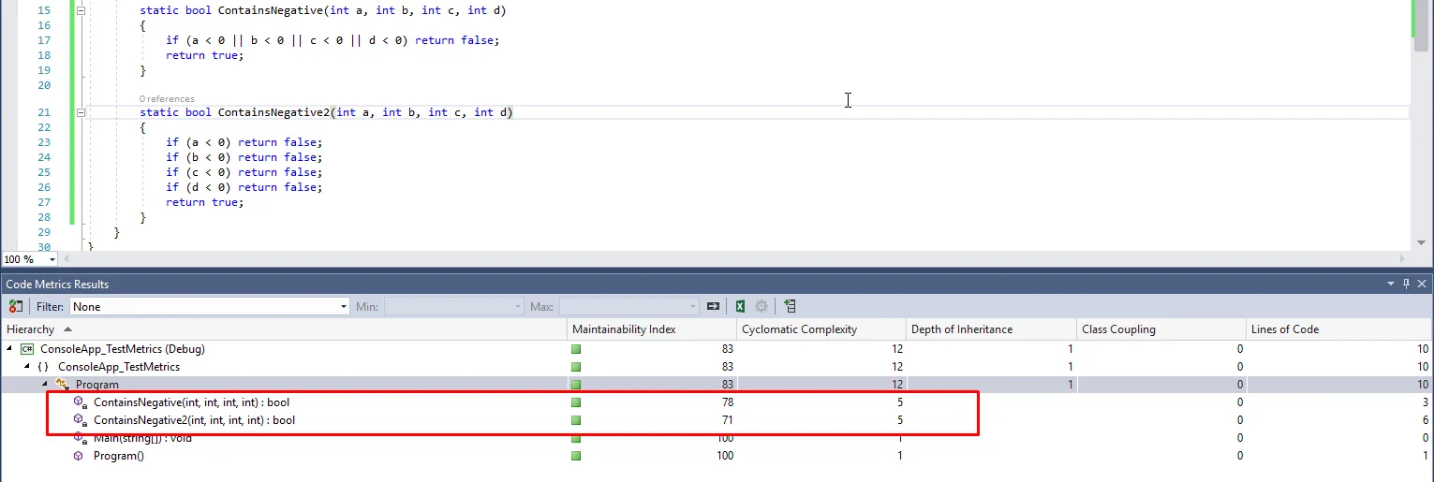Click the Program class icon
Screen dimensions: 1434x482
(63, 385)
